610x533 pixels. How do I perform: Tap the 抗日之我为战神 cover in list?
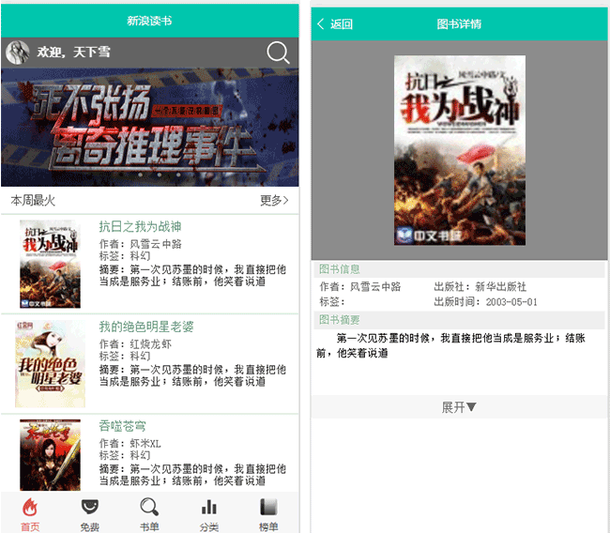point(50,265)
